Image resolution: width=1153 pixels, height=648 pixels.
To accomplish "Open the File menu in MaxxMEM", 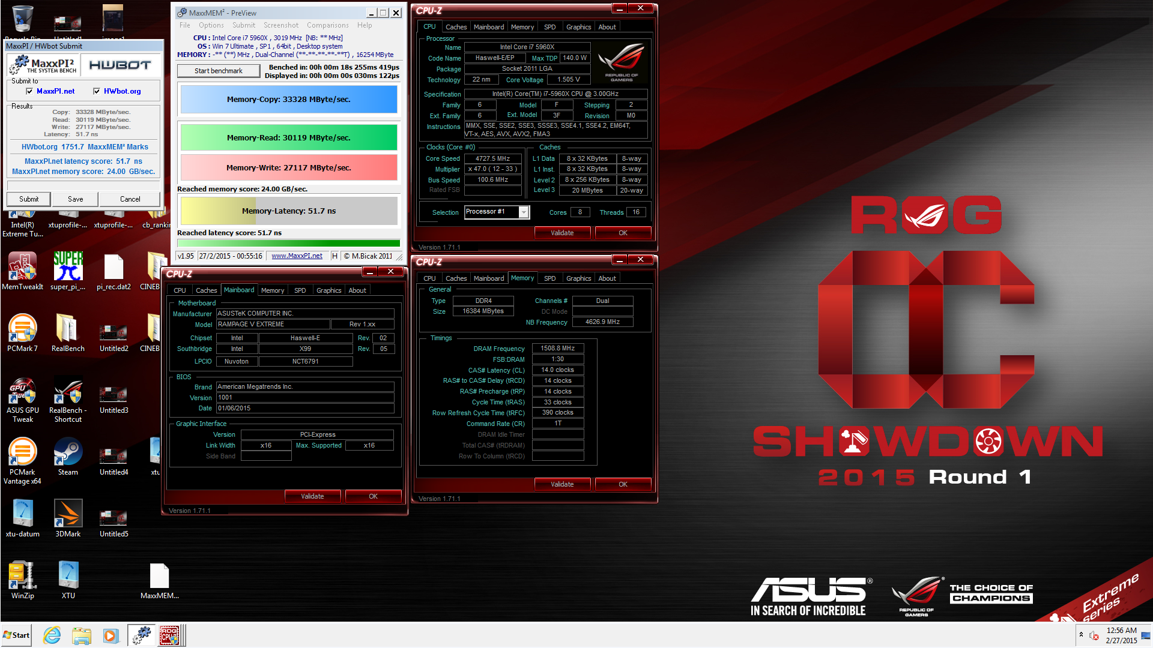I will pos(185,25).
